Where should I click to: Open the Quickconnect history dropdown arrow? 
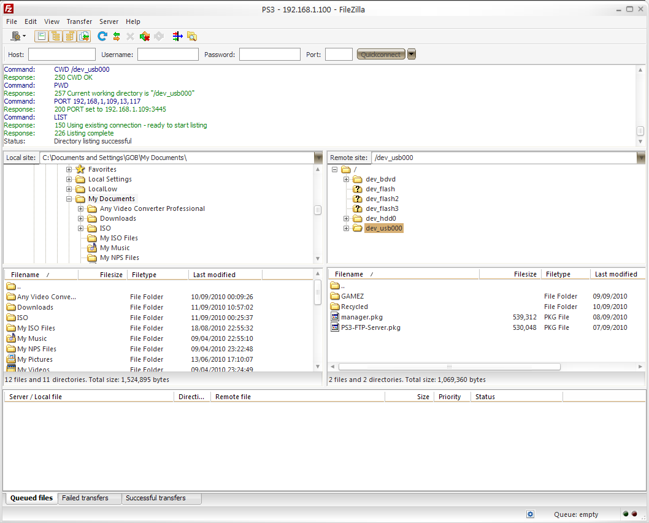[412, 54]
